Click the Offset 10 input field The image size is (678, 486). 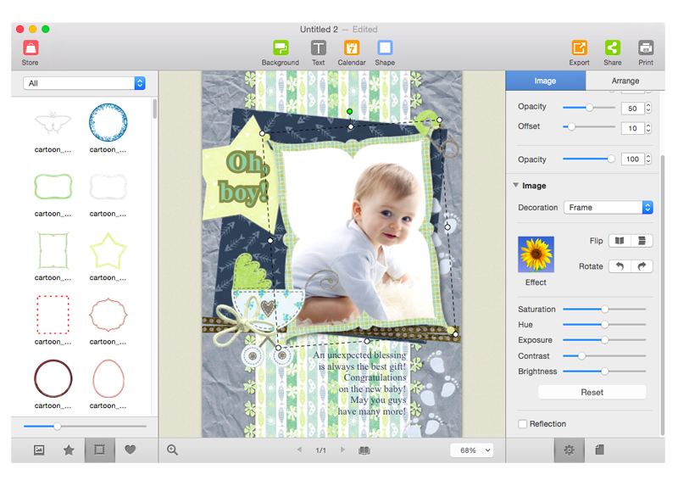coord(632,129)
